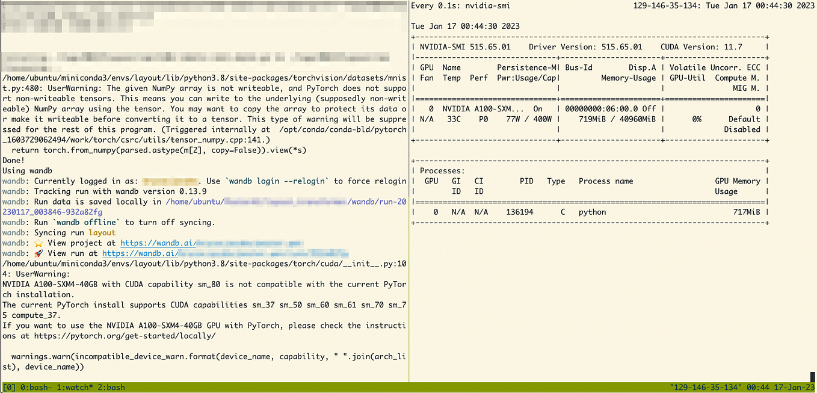817x393 pixels.
Task: Click the 'Memory-Usage' column header
Action: [629, 78]
